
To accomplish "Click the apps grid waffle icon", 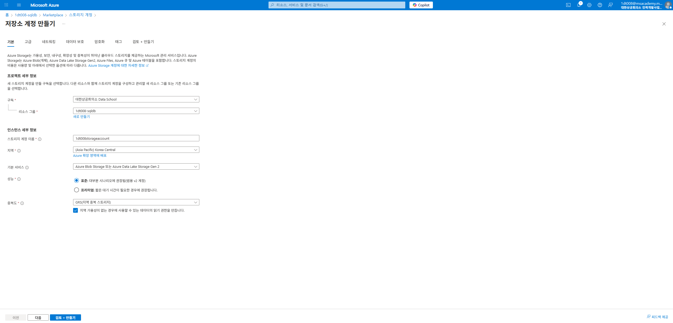I will [x=6, y=5].
